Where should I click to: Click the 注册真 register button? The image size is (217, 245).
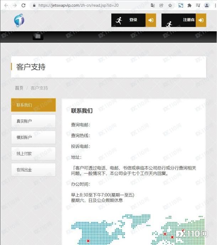coord(184,20)
